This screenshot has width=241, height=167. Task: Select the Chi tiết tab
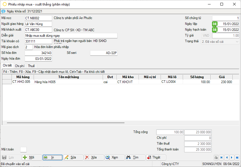[7, 65]
